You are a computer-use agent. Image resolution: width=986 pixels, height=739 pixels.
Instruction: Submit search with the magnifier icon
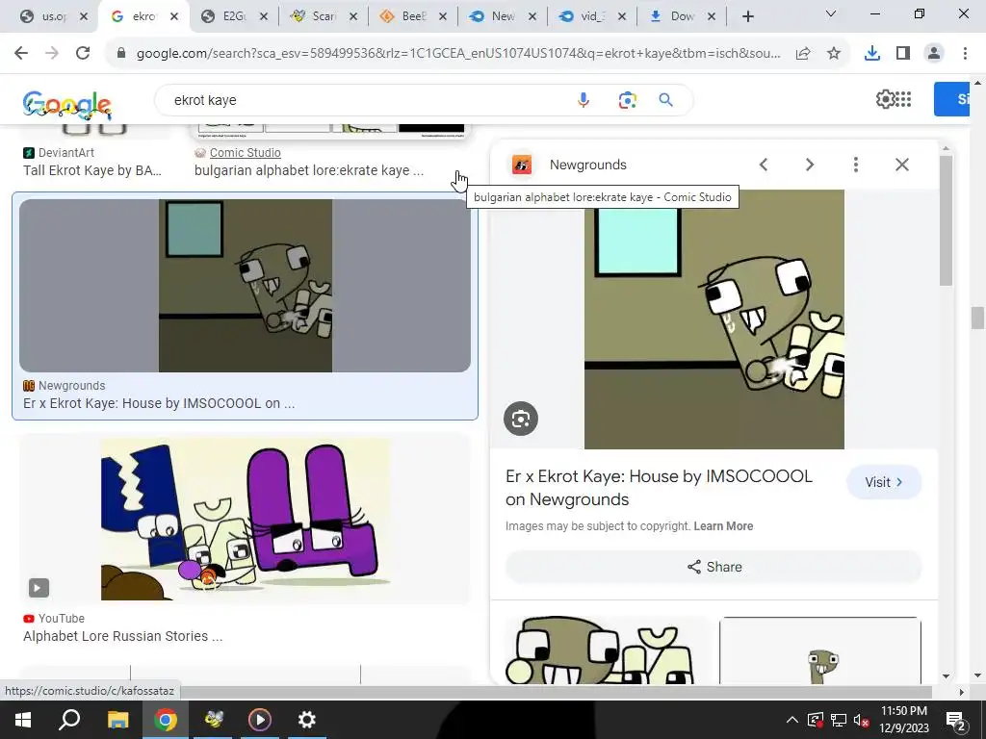point(666,100)
